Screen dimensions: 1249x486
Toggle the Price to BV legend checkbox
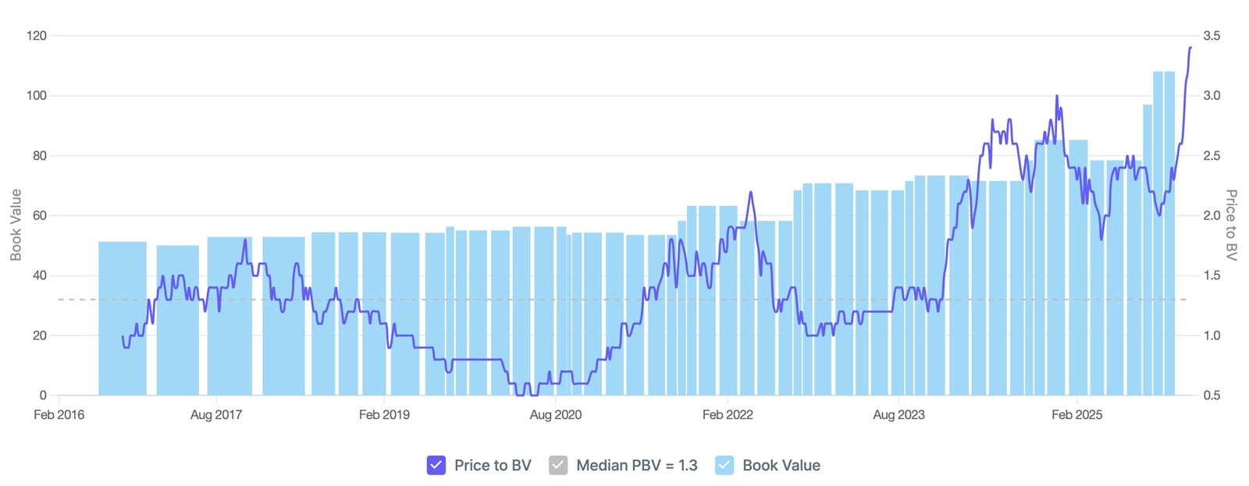[435, 465]
